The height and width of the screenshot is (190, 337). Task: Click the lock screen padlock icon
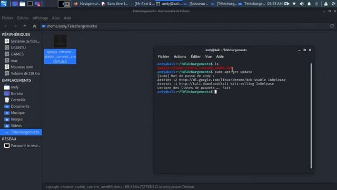pyautogui.click(x=326, y=4)
